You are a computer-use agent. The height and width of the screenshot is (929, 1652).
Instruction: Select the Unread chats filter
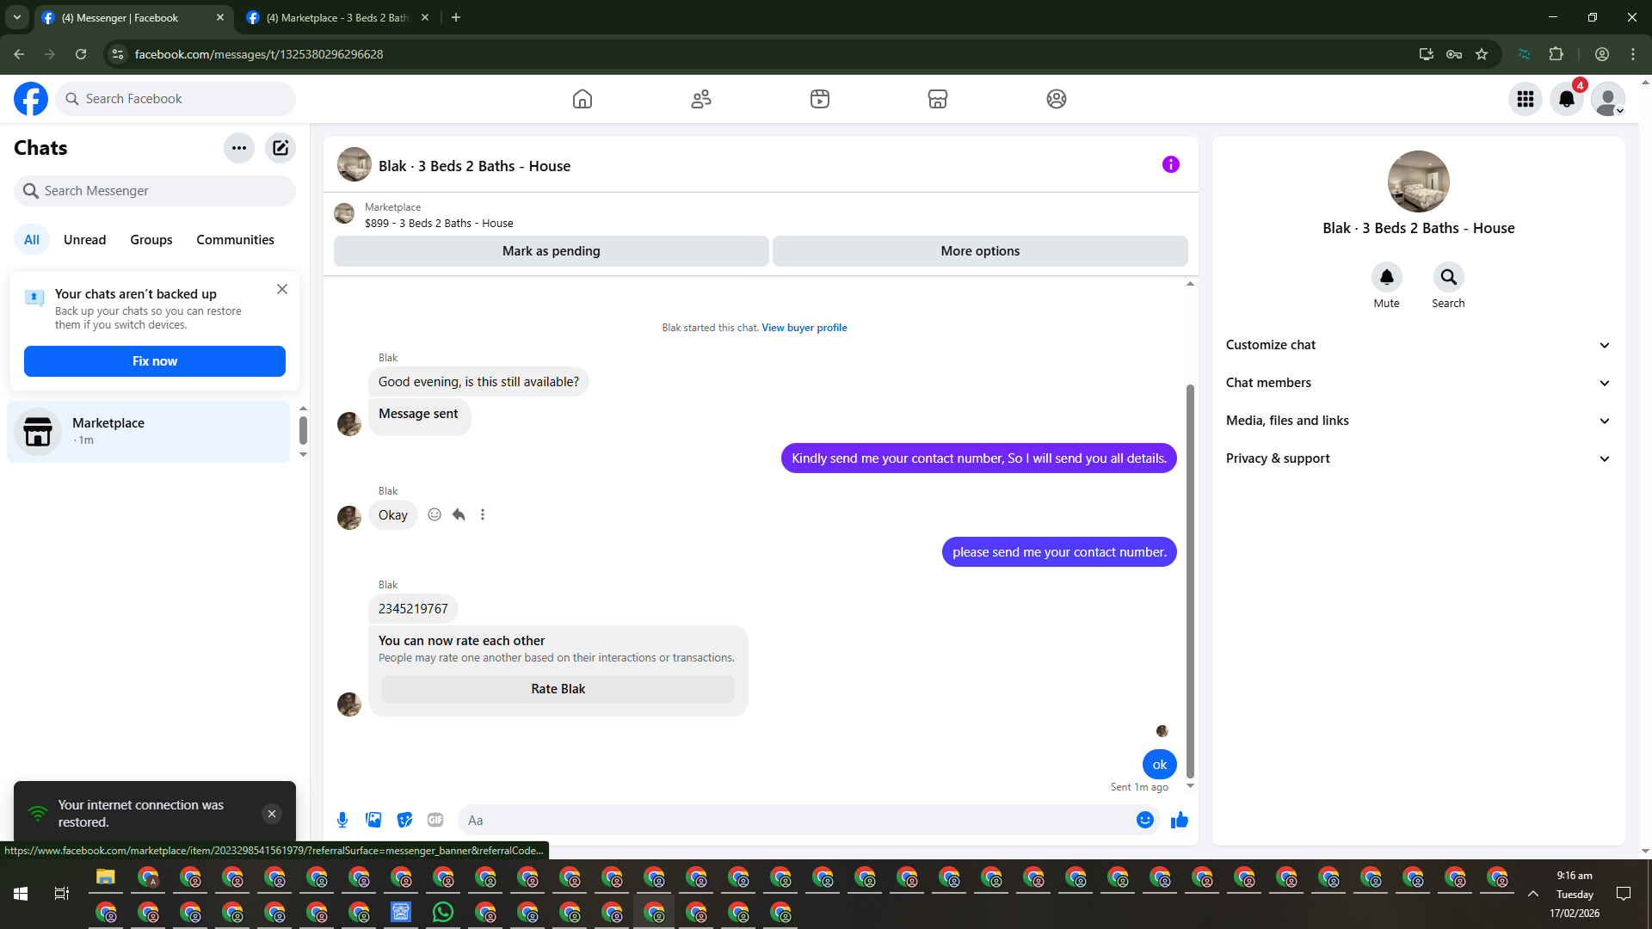(x=85, y=240)
